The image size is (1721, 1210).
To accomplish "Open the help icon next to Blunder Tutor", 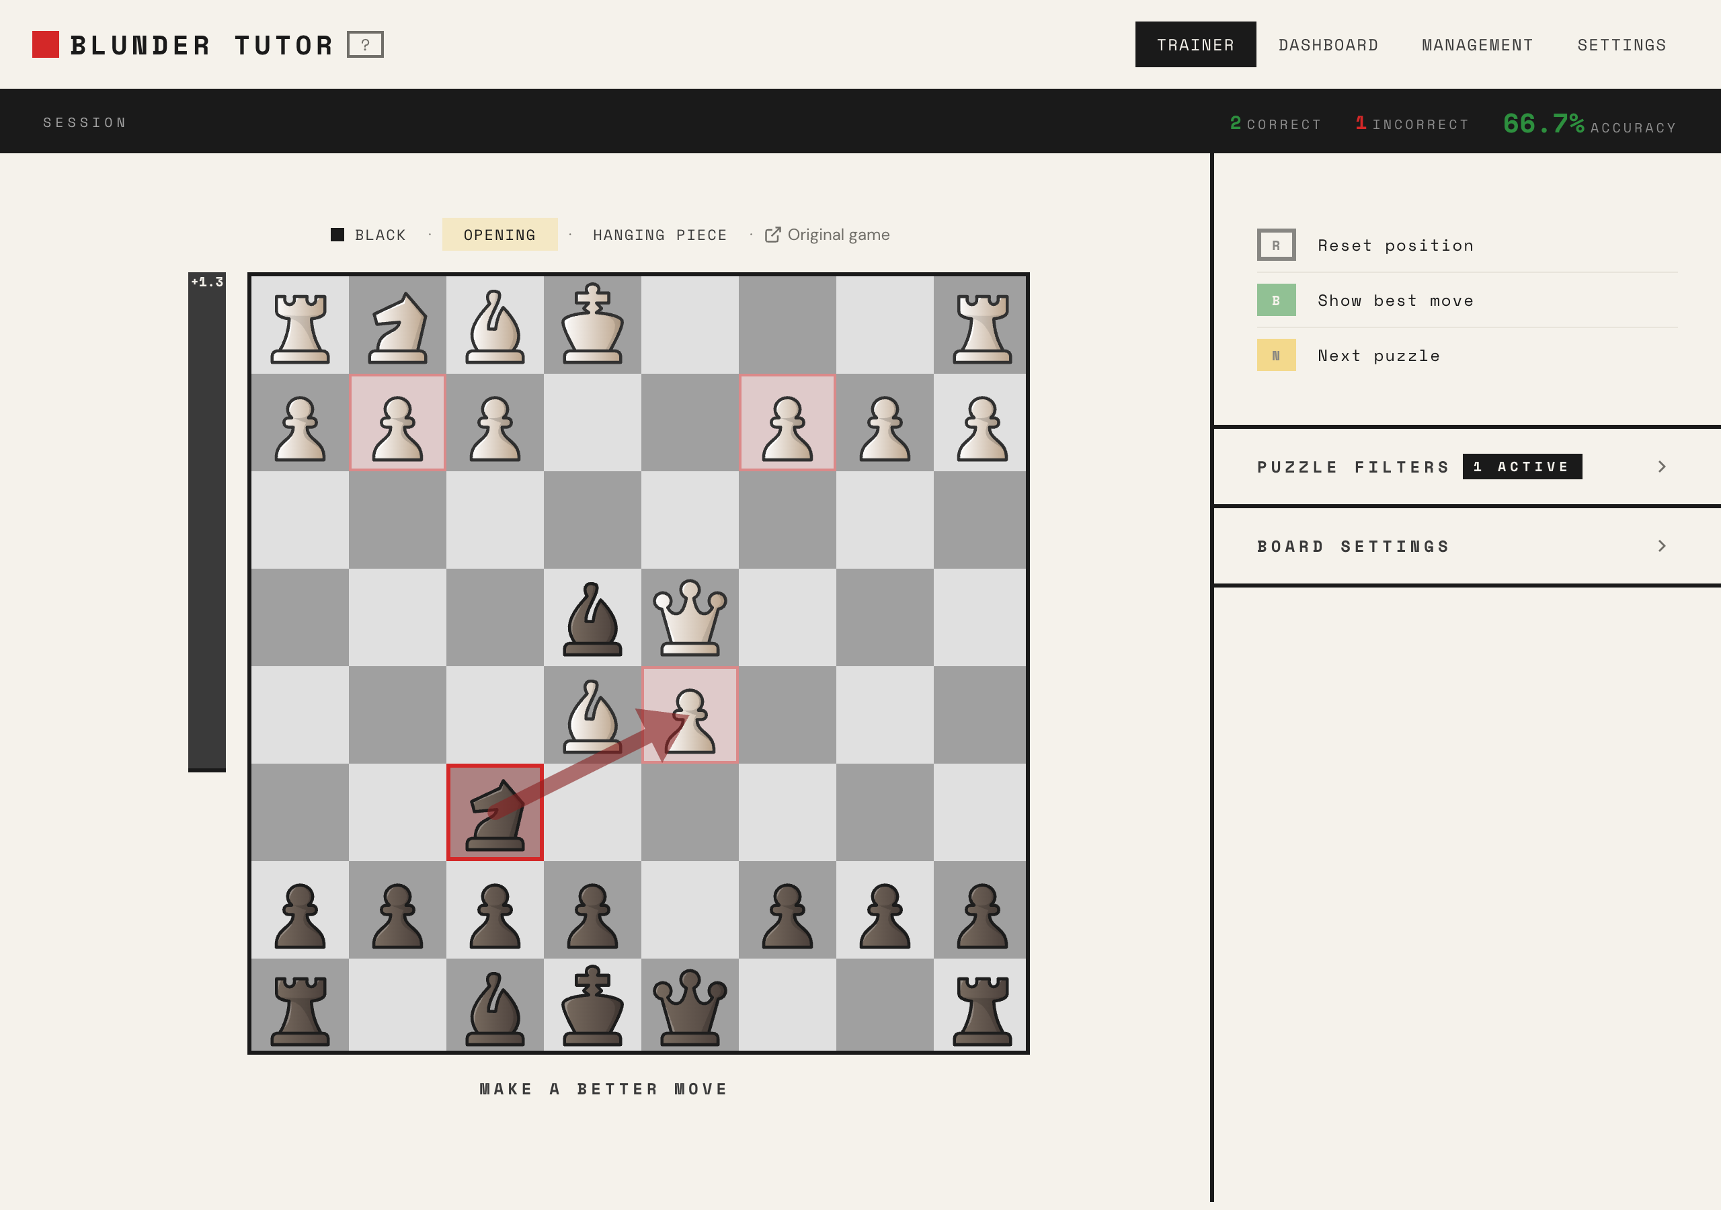I will 366,44.
